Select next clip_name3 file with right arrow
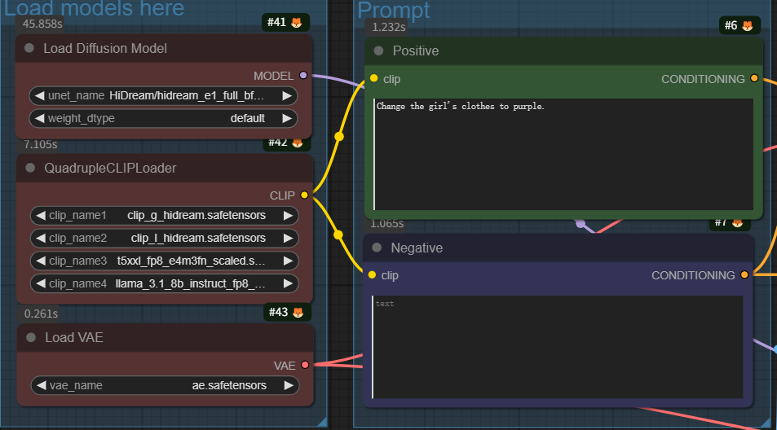Image resolution: width=777 pixels, height=430 pixels. click(288, 261)
